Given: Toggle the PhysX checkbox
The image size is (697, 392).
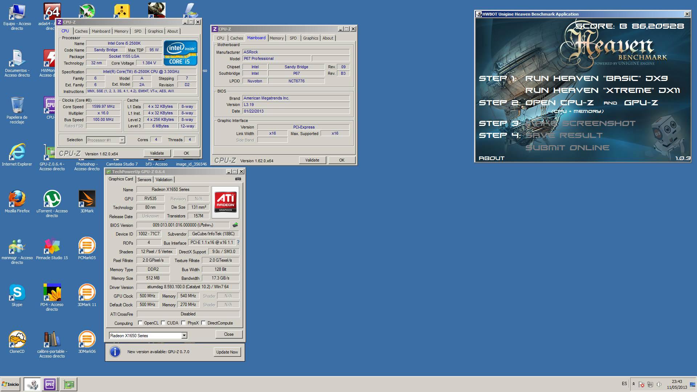Looking at the screenshot, I should point(184,323).
